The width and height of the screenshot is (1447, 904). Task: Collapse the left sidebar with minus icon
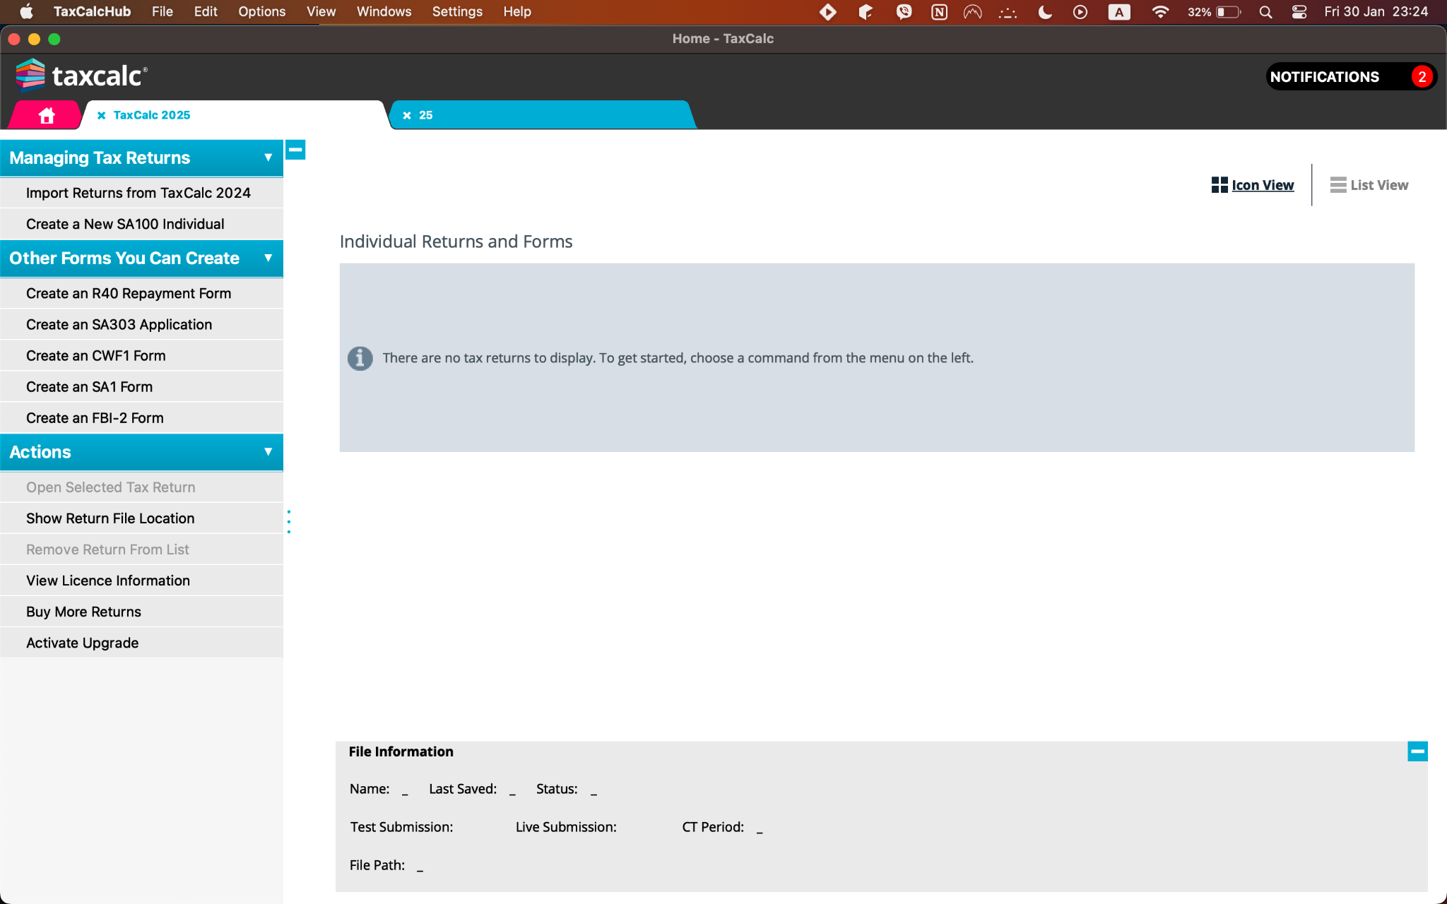tap(295, 150)
